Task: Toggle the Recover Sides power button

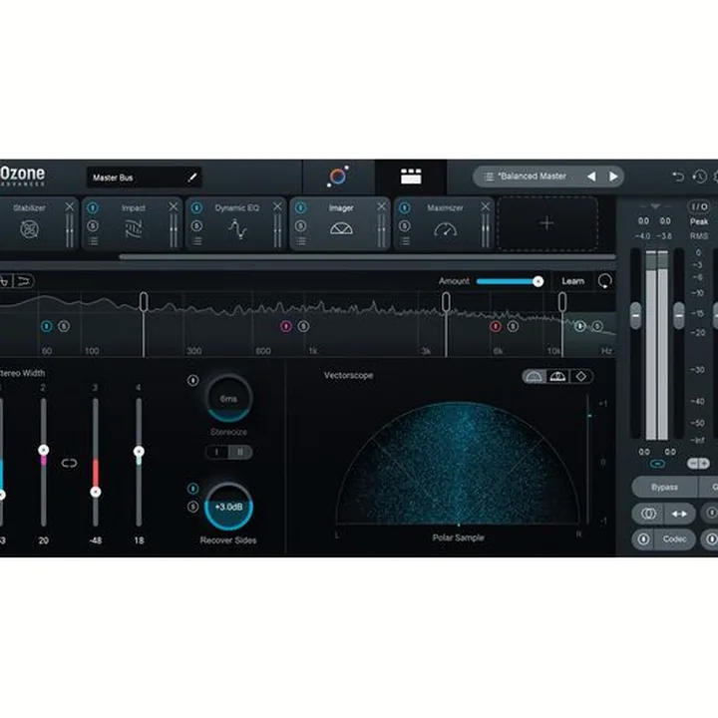Action: point(192,489)
